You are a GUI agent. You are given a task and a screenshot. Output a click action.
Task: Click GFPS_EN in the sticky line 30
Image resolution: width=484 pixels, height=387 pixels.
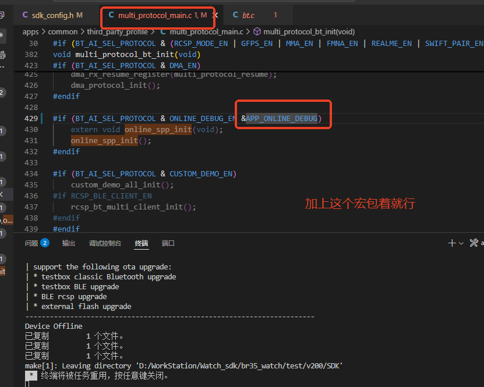pyautogui.click(x=257, y=44)
